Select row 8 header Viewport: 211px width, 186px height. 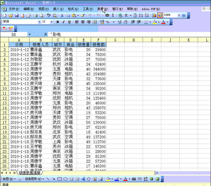pyautogui.click(x=5, y=79)
